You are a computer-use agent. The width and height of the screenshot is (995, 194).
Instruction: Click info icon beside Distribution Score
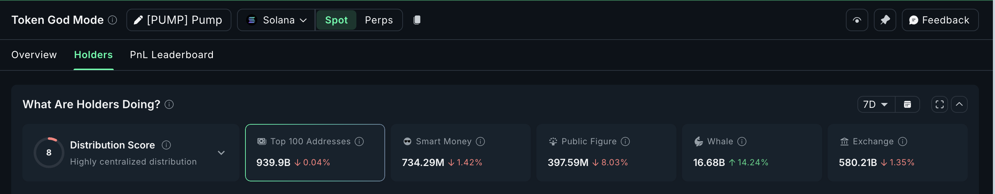(x=166, y=145)
